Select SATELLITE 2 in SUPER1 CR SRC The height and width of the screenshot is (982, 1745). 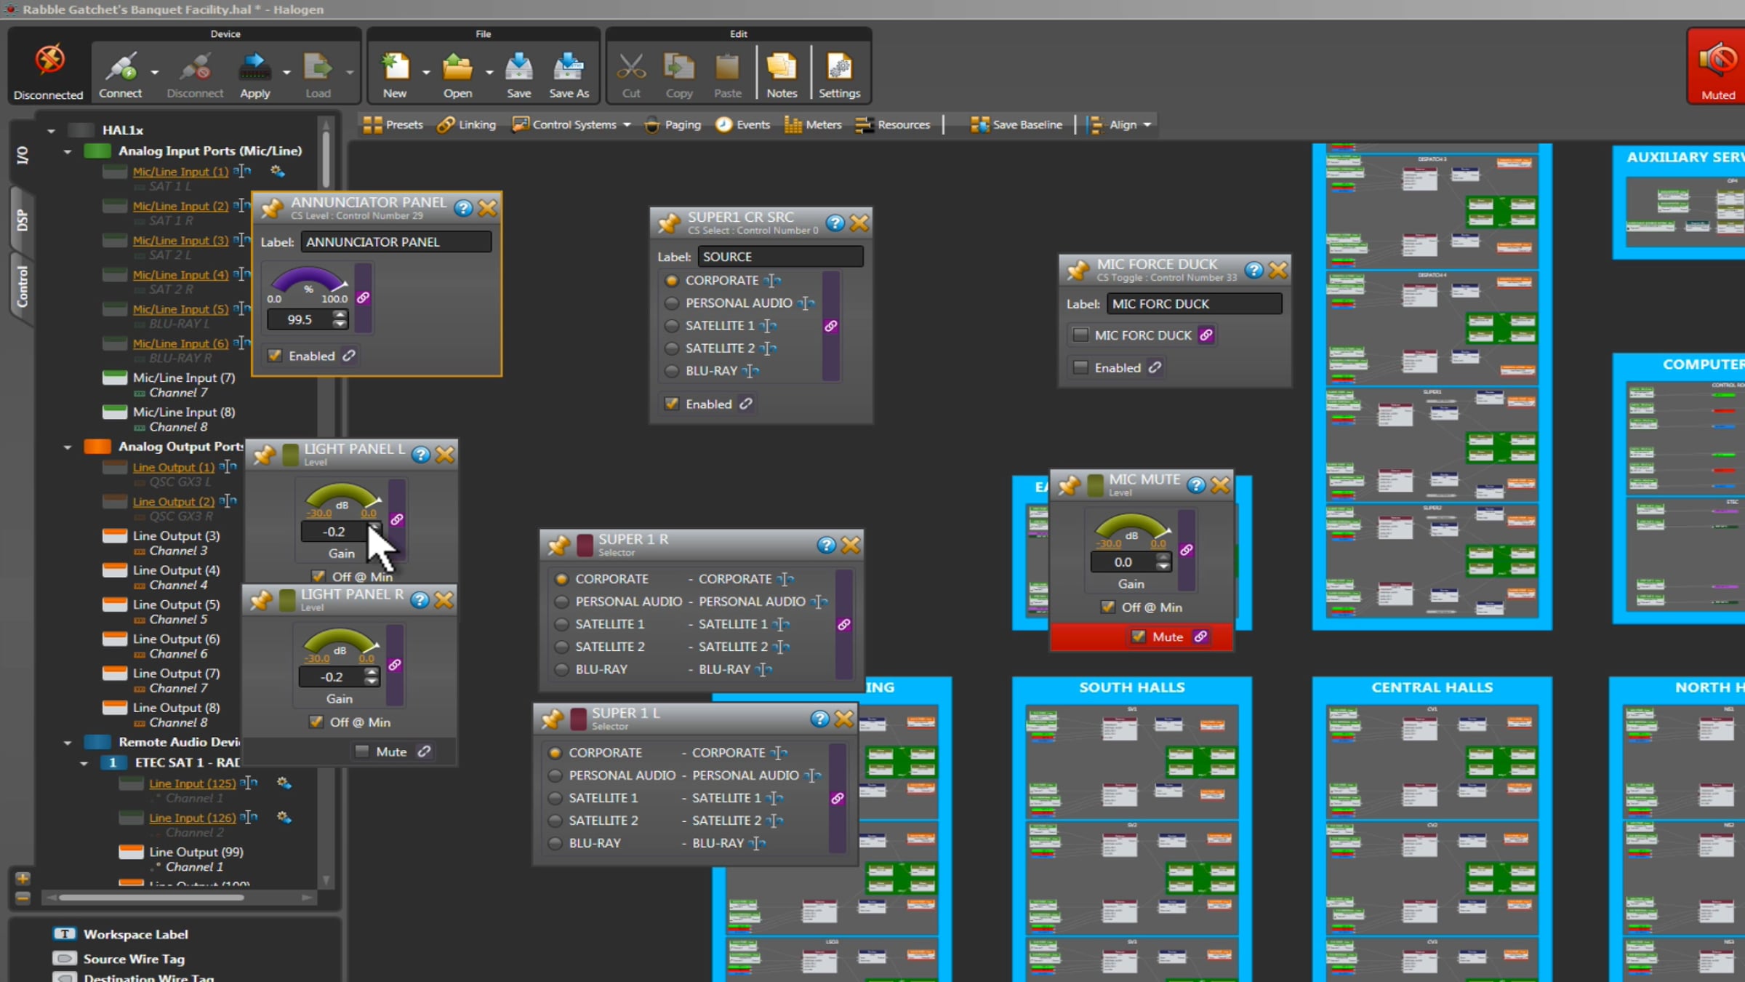click(672, 348)
